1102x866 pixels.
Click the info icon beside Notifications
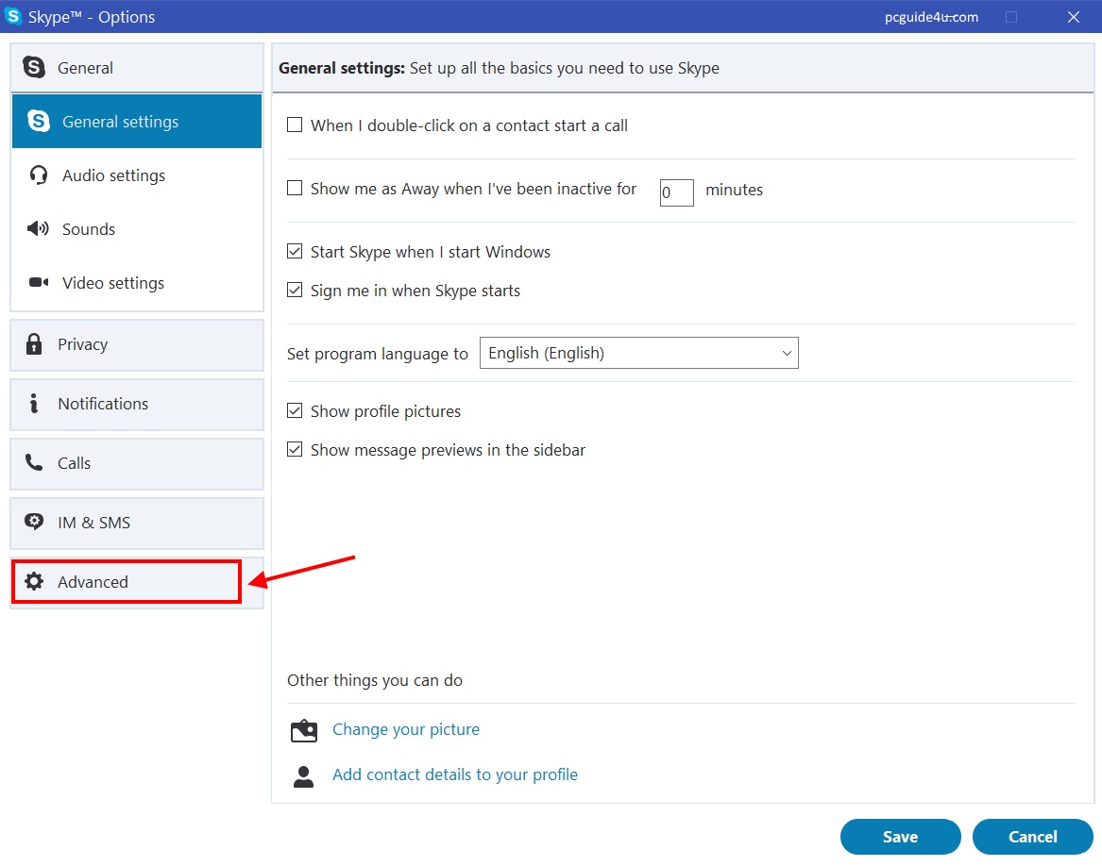(x=35, y=404)
